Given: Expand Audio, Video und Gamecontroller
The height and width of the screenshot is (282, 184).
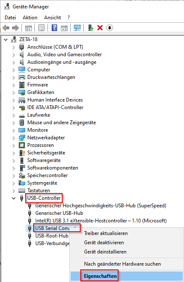Looking at the screenshot, I should pos(14,55).
